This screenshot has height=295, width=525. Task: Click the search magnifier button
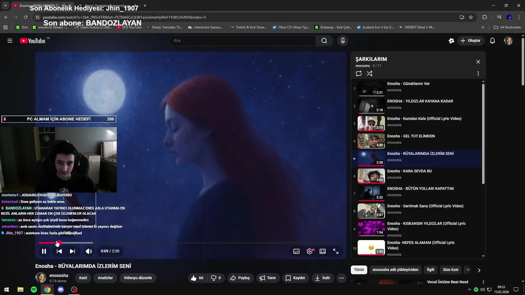click(324, 41)
